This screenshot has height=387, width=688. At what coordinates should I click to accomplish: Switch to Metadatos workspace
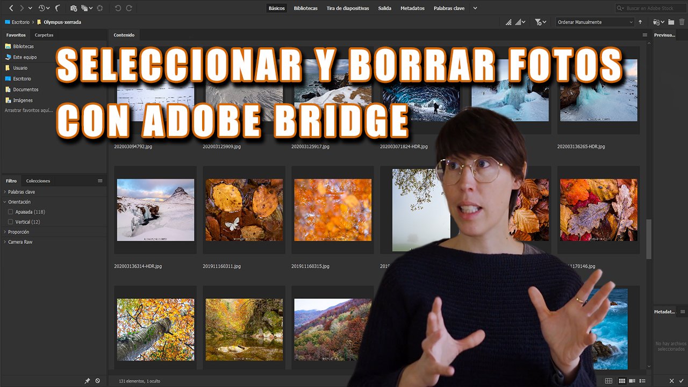point(412,8)
